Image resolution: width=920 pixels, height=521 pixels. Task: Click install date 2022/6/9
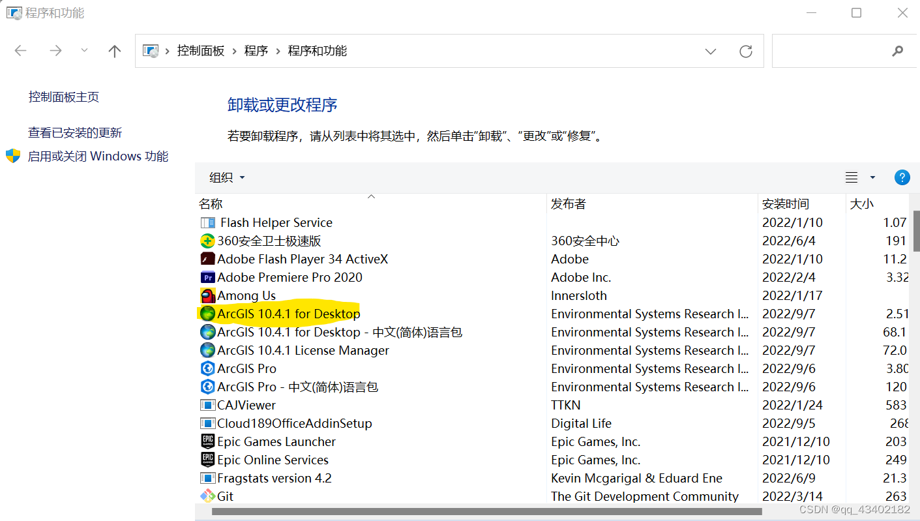tap(789, 478)
